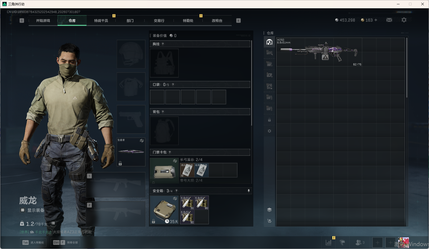
Task: Click the lock icon on secure container
Action: [x=153, y=221]
